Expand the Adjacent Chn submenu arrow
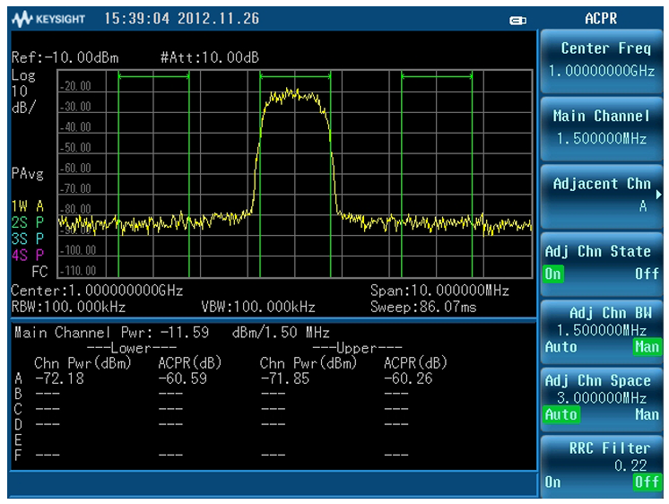669x504 pixels. (658, 195)
